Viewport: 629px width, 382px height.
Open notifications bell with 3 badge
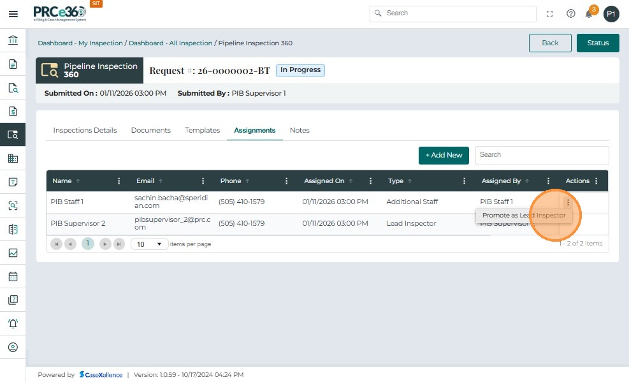click(x=589, y=13)
